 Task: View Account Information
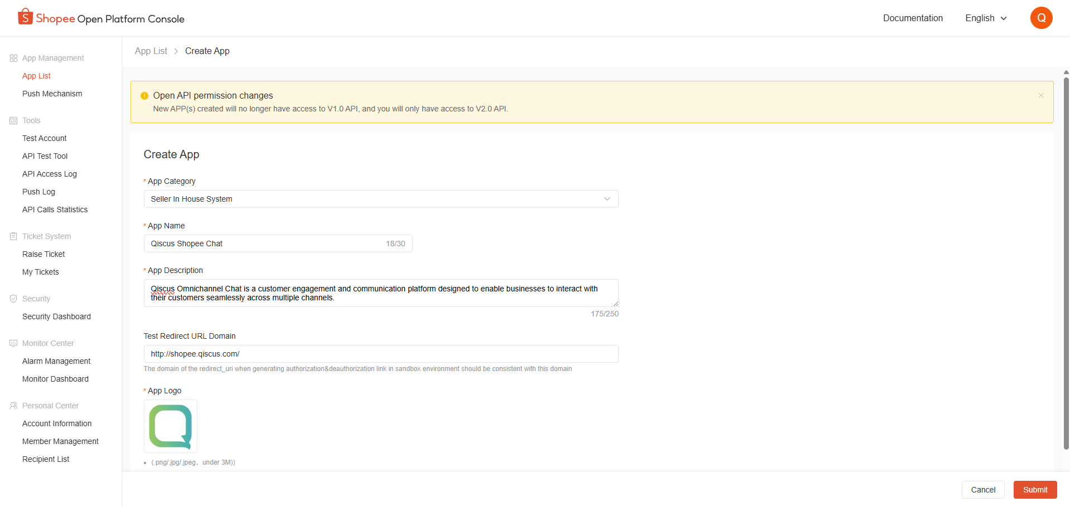(x=57, y=423)
